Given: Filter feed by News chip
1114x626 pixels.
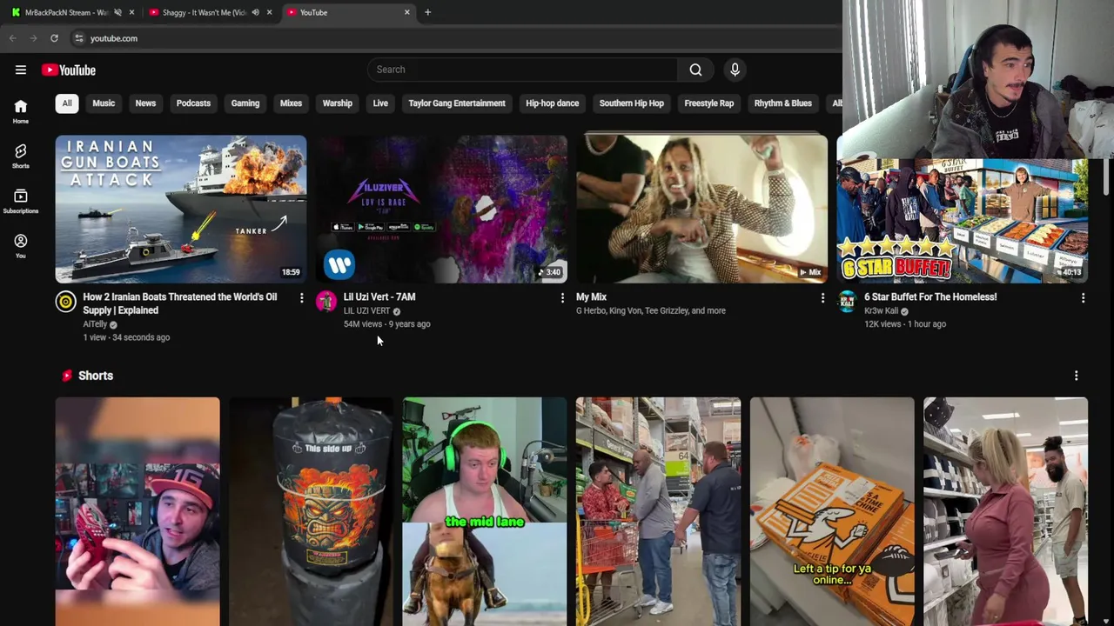Looking at the screenshot, I should pyautogui.click(x=145, y=103).
